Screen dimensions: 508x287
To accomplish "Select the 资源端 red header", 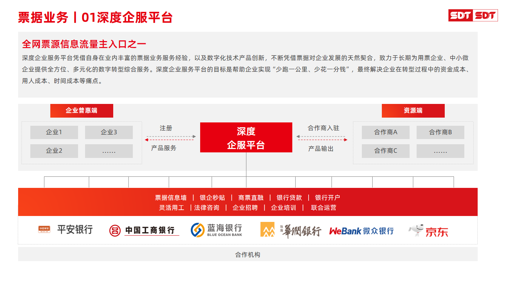I will (413, 111).
